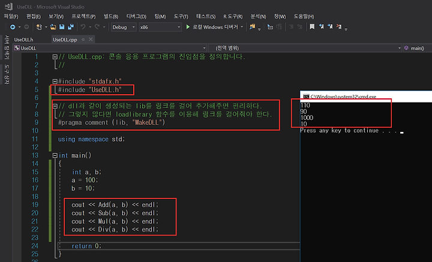Click the Navigate Backward arrow icon
The width and height of the screenshot is (432, 262).
(13, 27)
